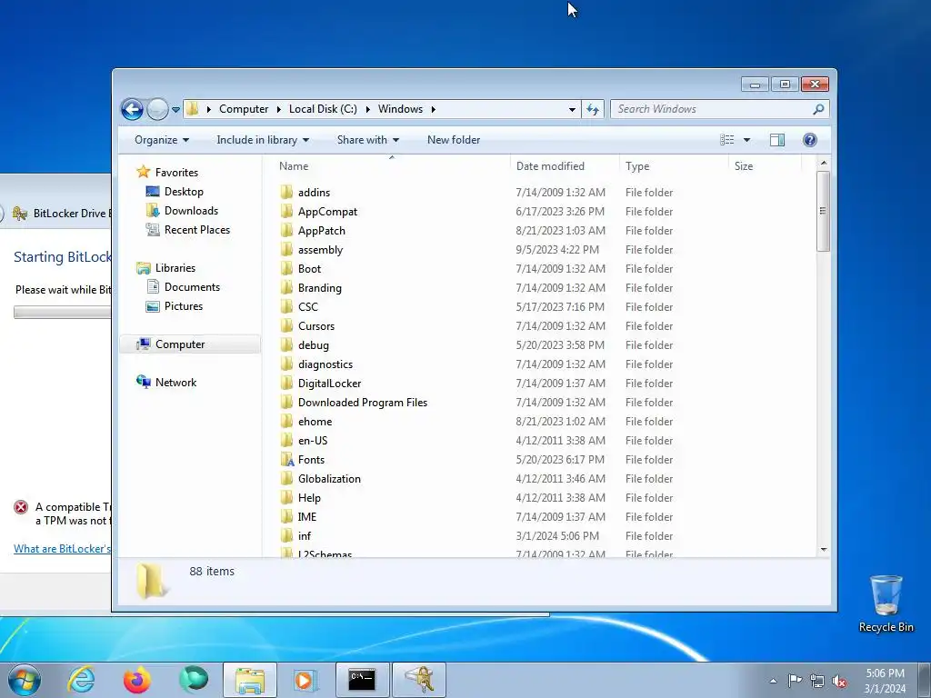
Task: Select Network in navigation pane
Action: pyautogui.click(x=175, y=383)
